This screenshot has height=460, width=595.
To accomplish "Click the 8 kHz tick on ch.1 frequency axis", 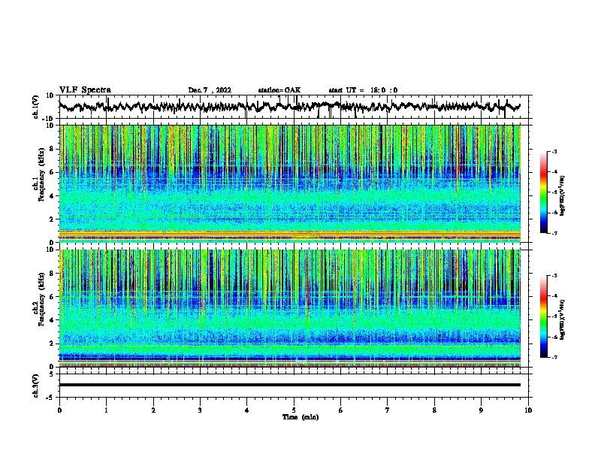I will [53, 149].
